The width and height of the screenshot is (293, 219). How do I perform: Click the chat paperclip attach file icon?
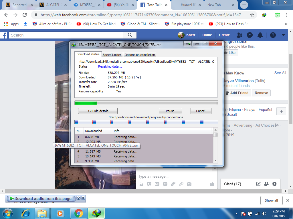pyautogui.click(x=181, y=184)
